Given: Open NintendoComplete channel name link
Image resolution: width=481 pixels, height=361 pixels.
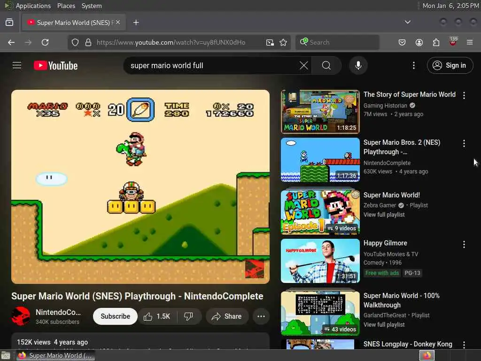Looking at the screenshot, I should click(58, 312).
